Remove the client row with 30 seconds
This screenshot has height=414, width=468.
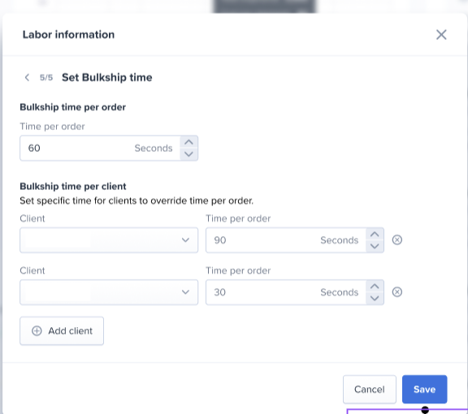tap(397, 292)
